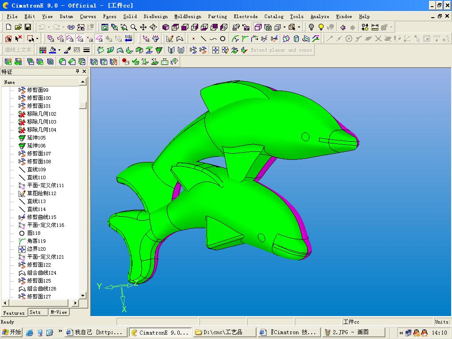Screen dimensions: 452x339
Task: Click the red sphere solid tool icon
Action: click(x=125, y=61)
